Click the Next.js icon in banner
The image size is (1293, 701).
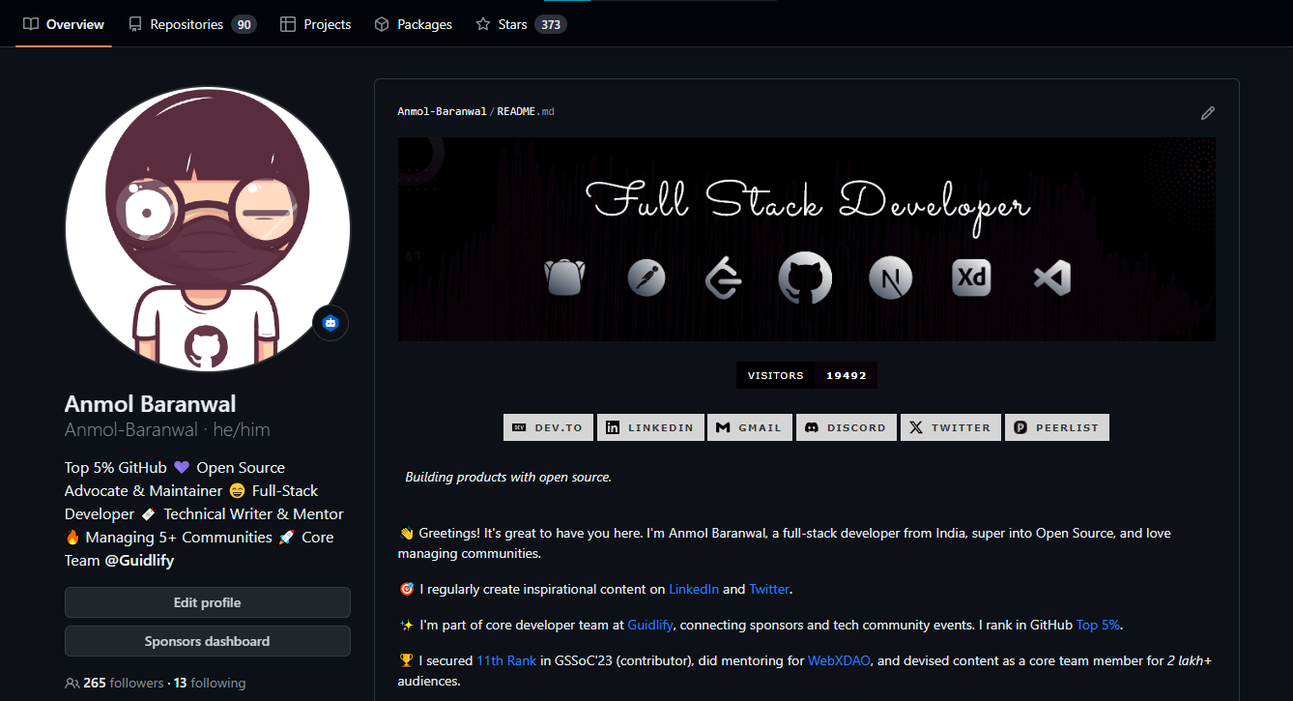pos(890,278)
